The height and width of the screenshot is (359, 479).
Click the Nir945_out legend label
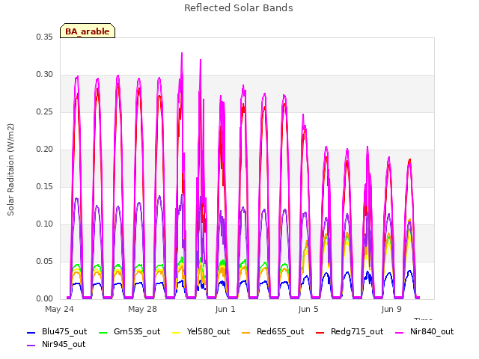pos(64,344)
